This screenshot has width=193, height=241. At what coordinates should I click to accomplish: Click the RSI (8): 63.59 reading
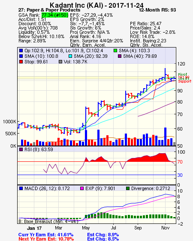click(39, 149)
